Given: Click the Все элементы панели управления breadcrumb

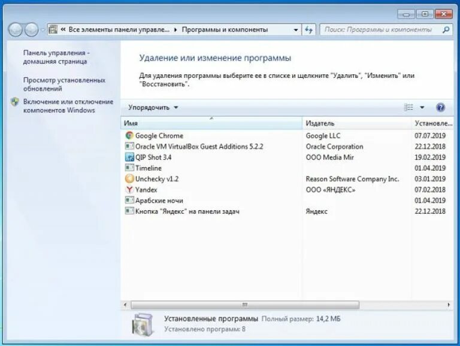Looking at the screenshot, I should point(119,29).
